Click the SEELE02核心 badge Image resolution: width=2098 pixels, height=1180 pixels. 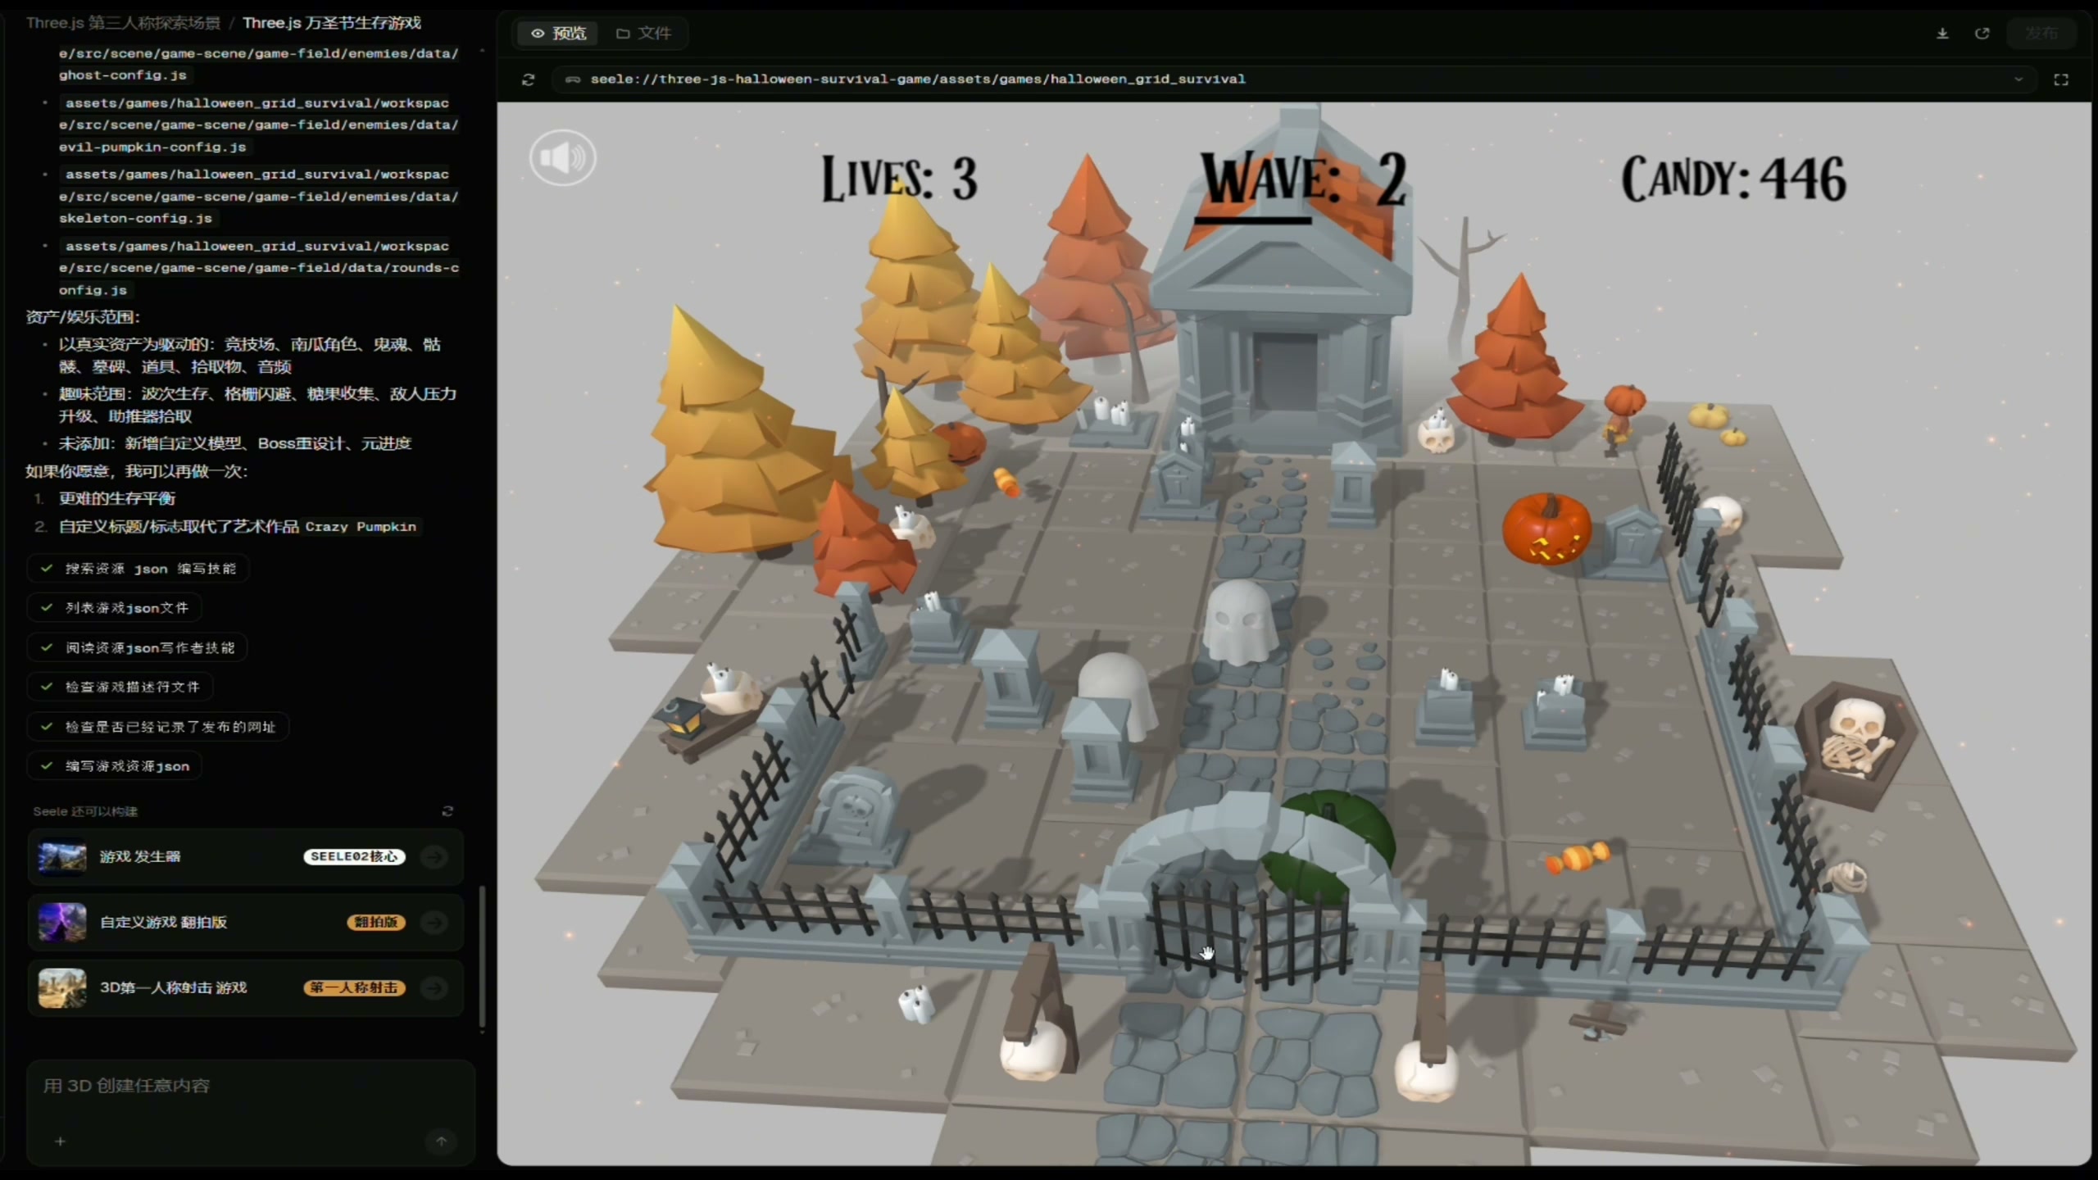click(x=354, y=856)
